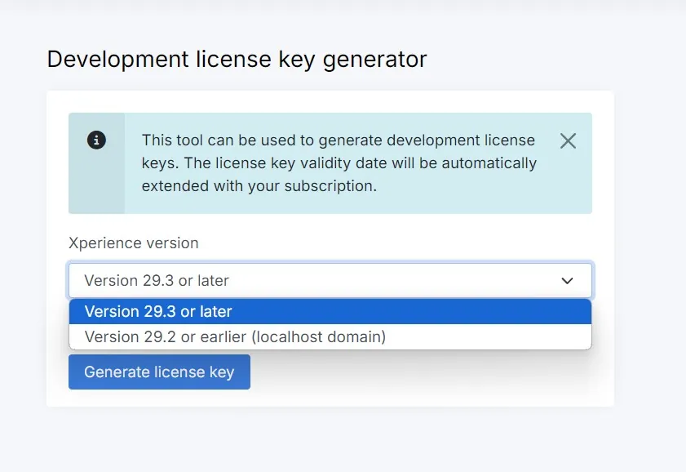Click the banner text about development license keys
The height and width of the screenshot is (472, 686).
339,163
